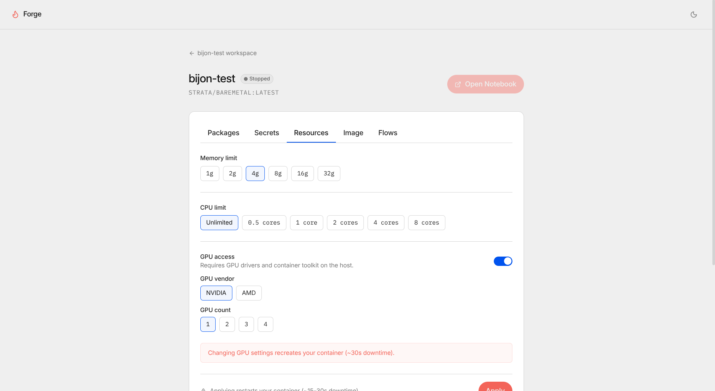
Task: Set GPU count to 2
Action: pyautogui.click(x=227, y=324)
